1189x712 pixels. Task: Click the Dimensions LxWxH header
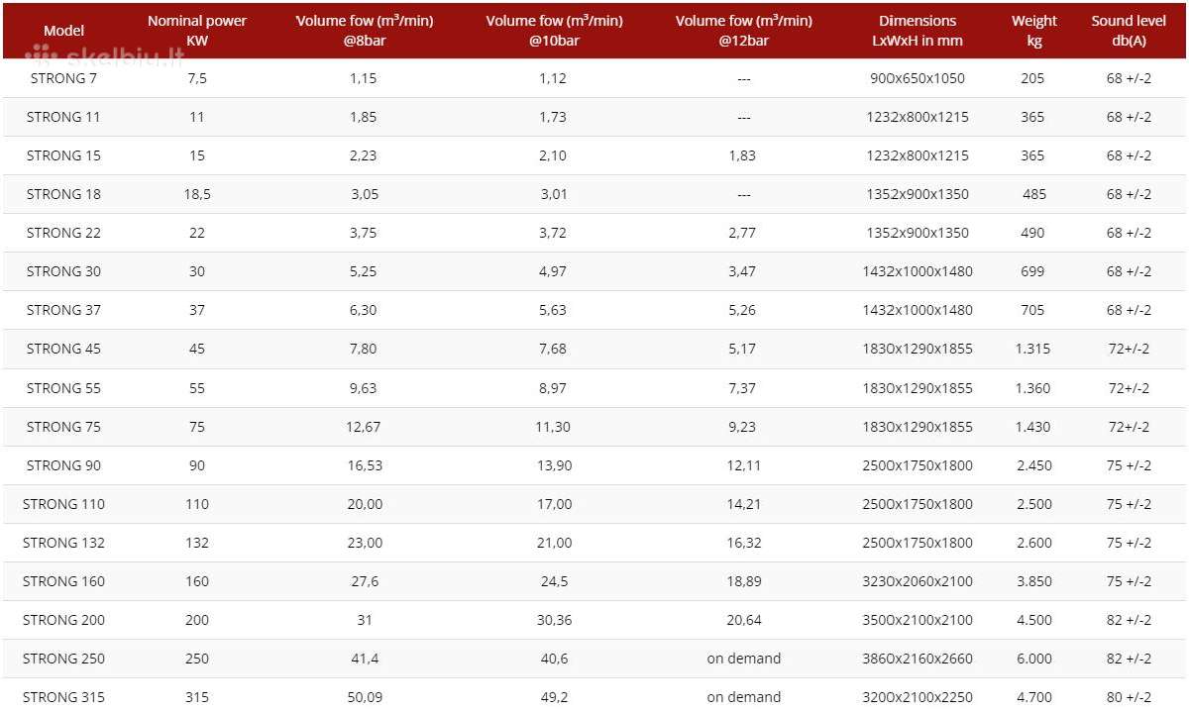(x=918, y=31)
